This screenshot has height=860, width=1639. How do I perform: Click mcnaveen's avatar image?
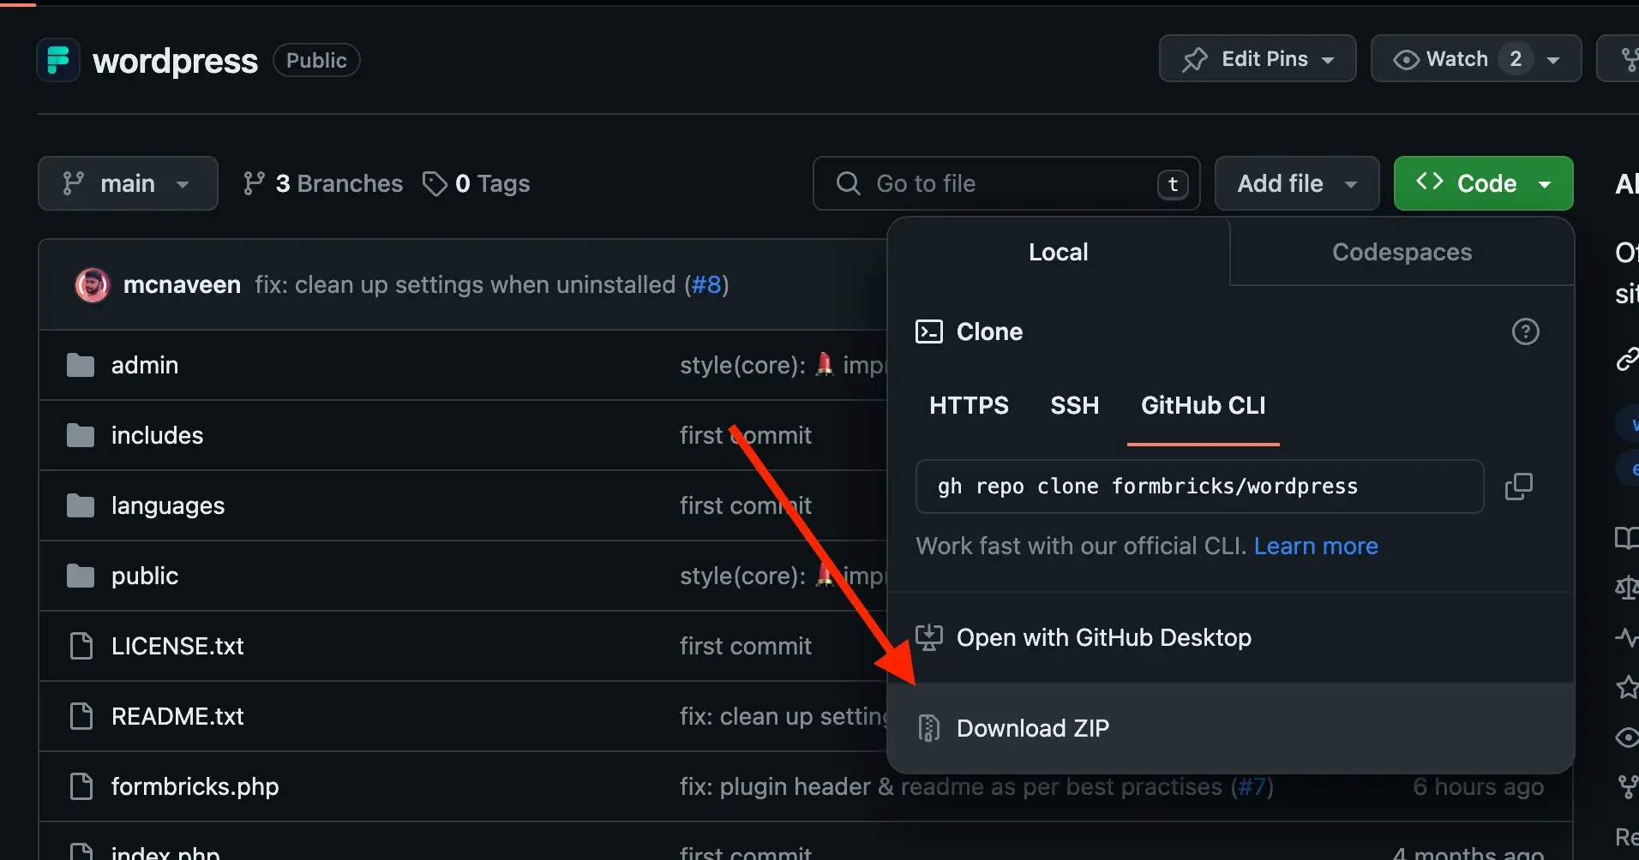[x=93, y=285]
